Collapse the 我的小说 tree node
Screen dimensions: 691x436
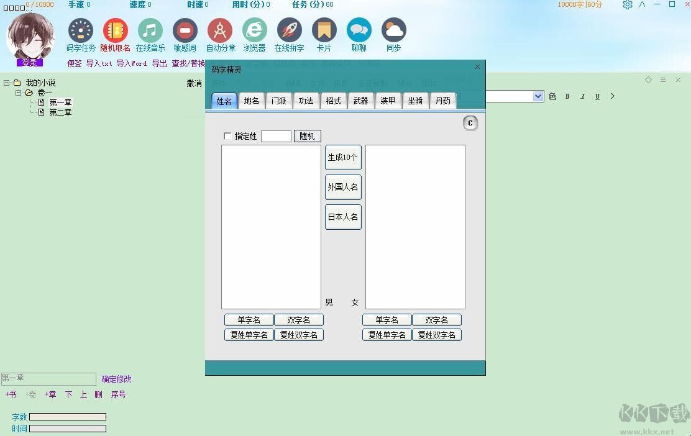(x=7, y=83)
